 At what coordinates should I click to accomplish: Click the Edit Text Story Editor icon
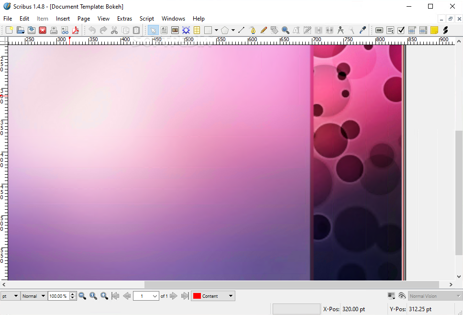(308, 30)
